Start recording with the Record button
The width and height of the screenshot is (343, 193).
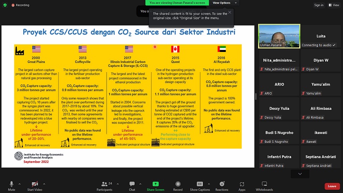click(x=178, y=184)
